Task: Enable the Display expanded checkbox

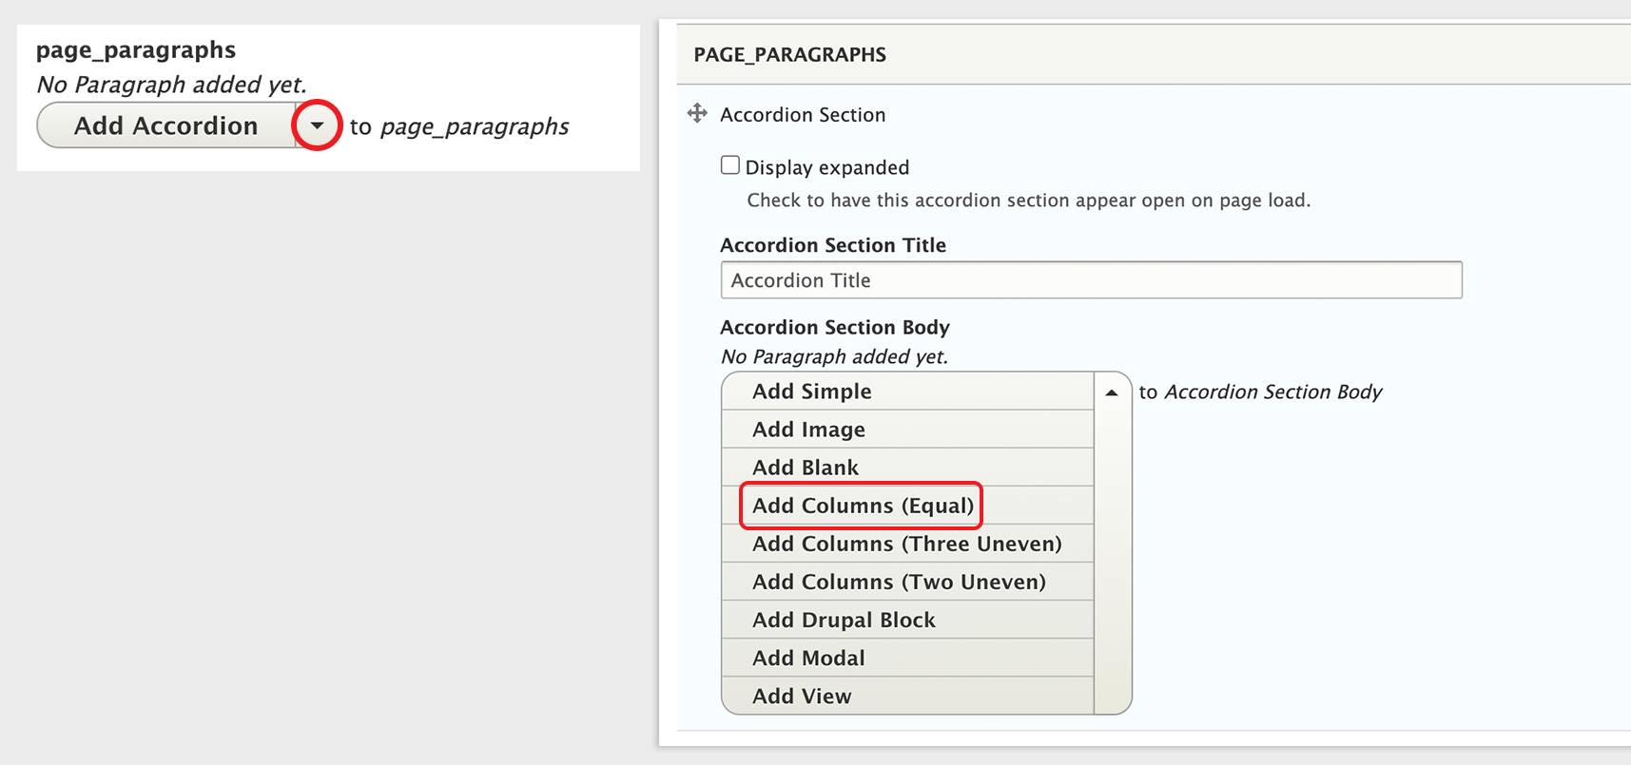Action: (730, 165)
